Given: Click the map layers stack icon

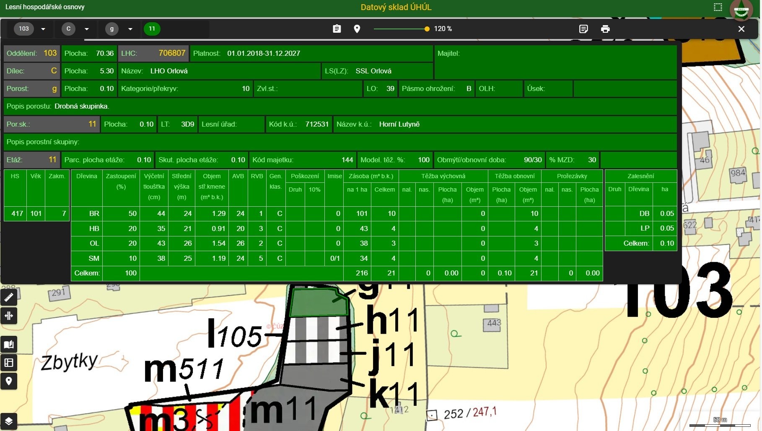Looking at the screenshot, I should (x=9, y=421).
